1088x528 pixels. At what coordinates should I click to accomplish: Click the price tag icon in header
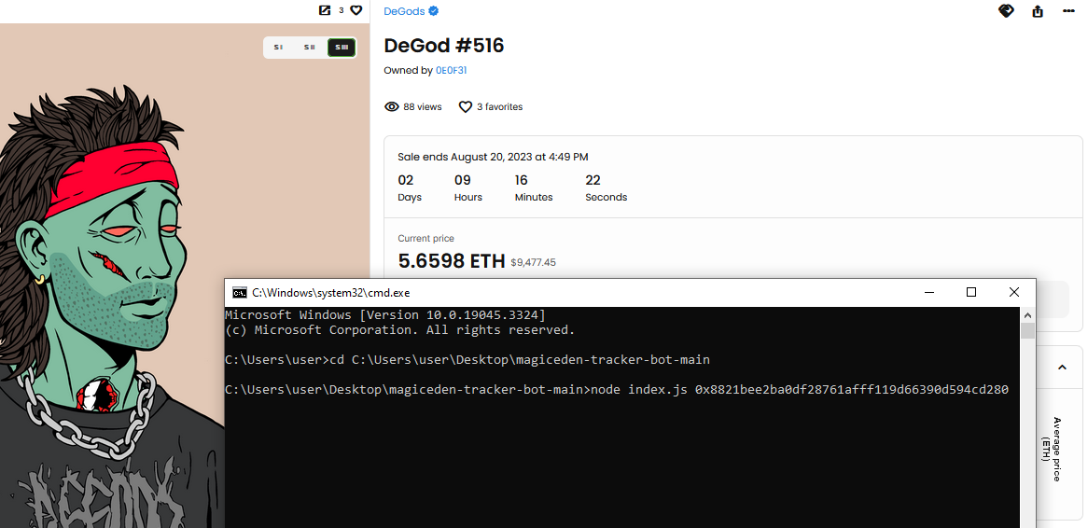1006,11
